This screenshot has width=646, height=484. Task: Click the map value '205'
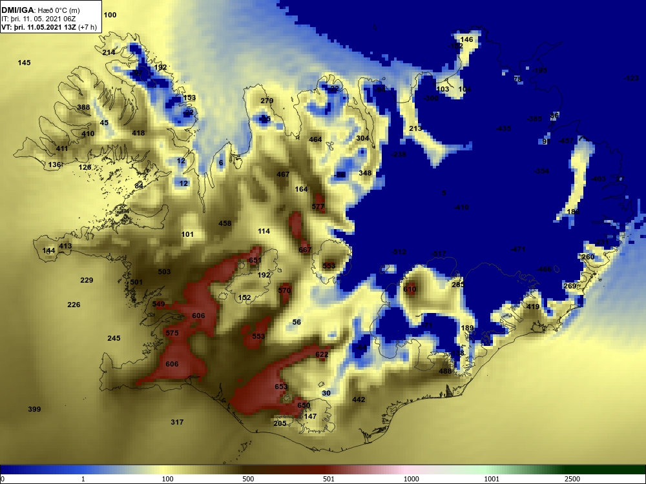[x=280, y=423]
